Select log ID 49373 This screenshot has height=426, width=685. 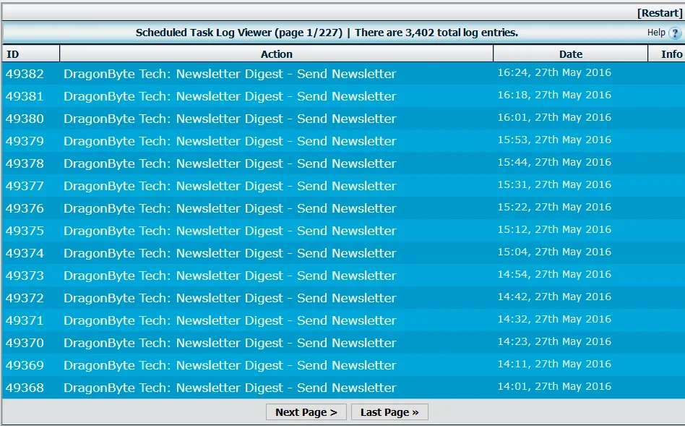tap(25, 276)
